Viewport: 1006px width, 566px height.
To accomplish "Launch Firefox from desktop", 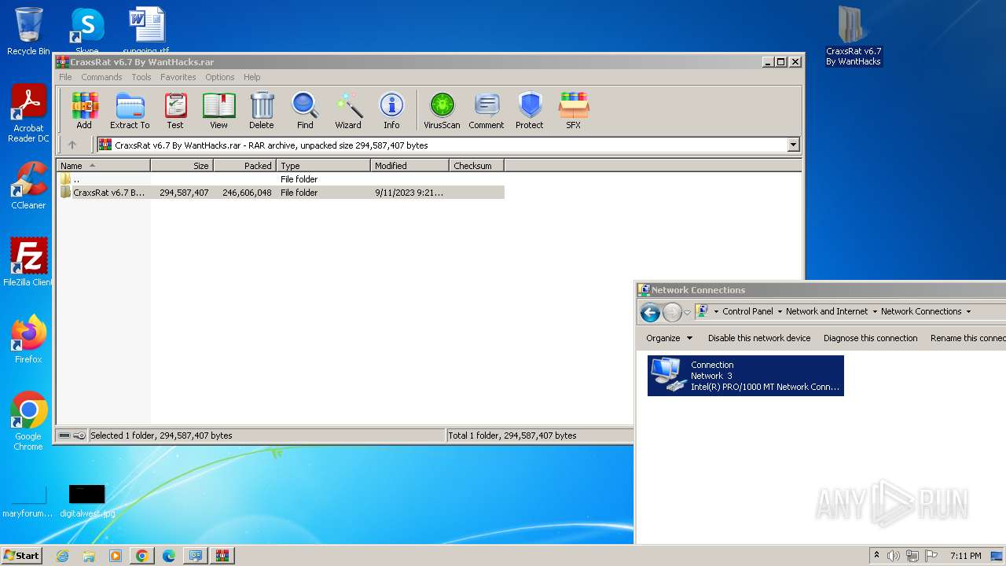I will 28,340.
